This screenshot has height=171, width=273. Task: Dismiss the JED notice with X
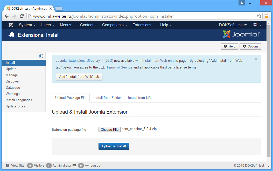[256, 59]
